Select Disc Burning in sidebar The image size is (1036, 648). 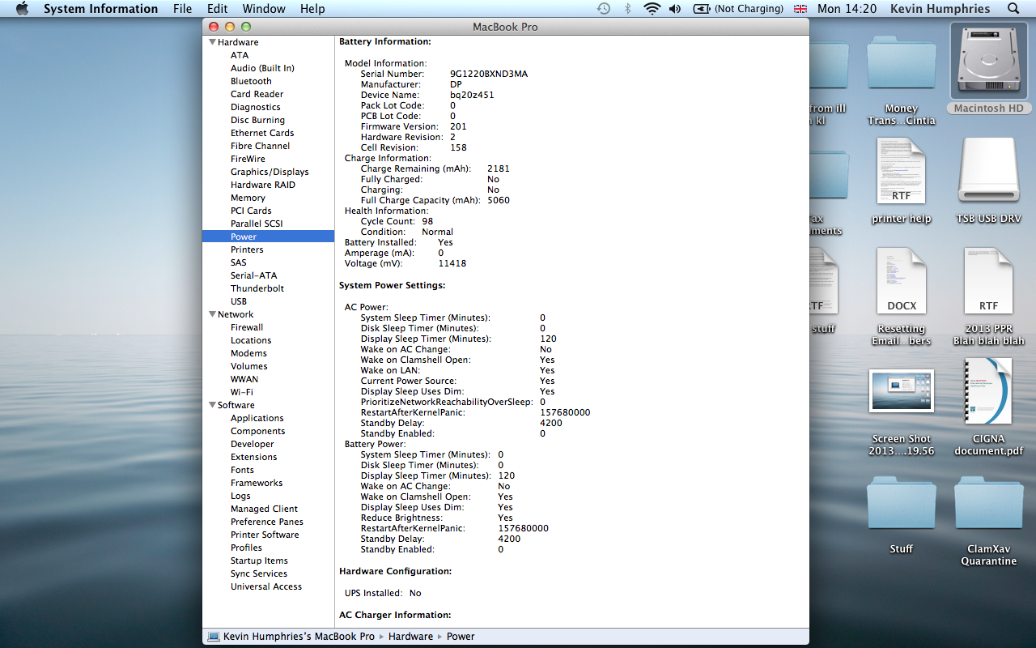257,120
